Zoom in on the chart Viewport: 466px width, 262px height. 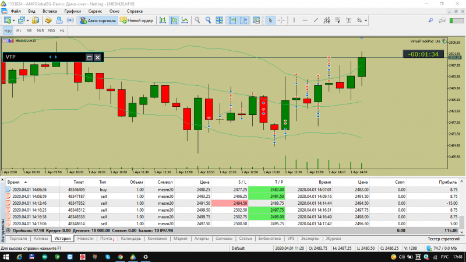pyautogui.click(x=197, y=20)
